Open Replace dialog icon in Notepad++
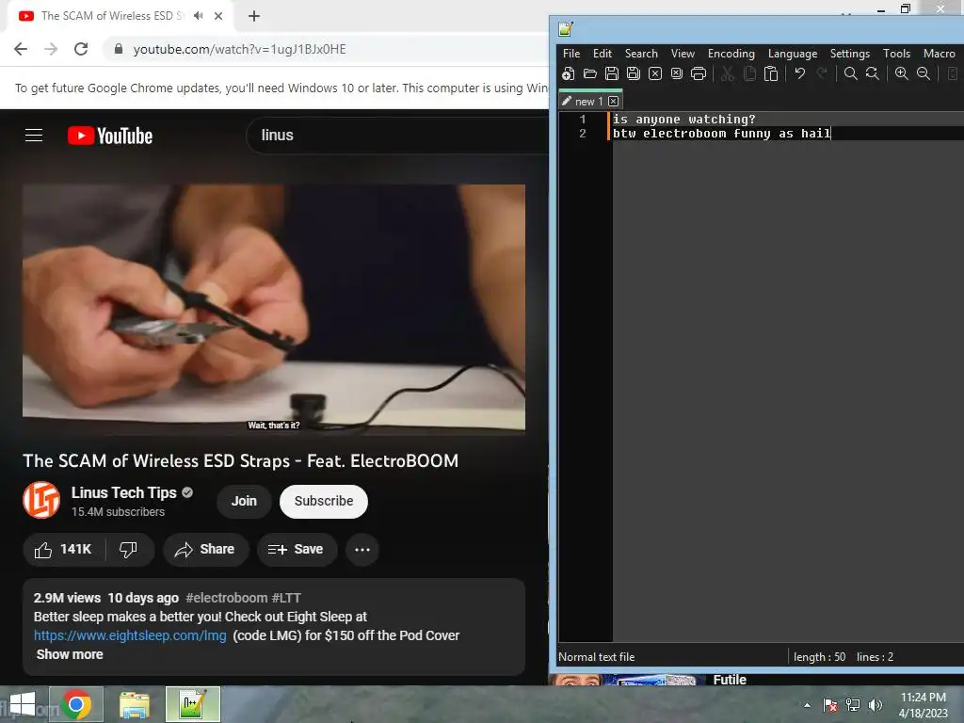 pos(873,73)
